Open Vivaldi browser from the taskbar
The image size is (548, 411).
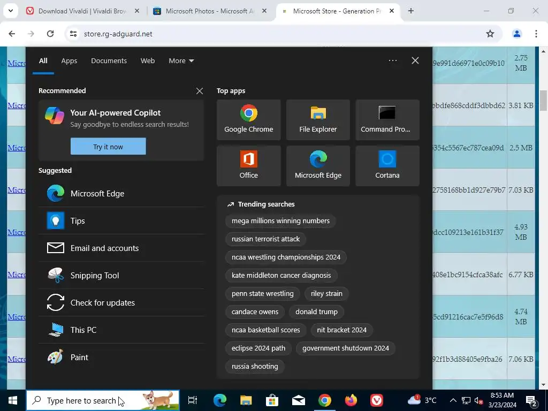coord(377,400)
